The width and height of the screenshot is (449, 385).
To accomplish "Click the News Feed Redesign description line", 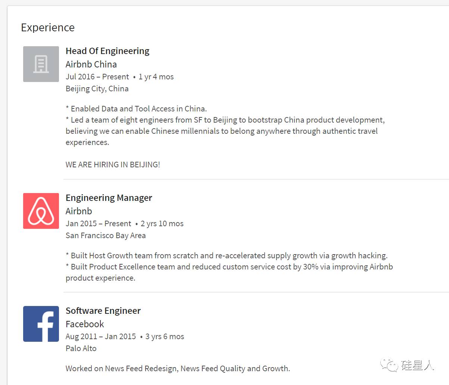I will point(178,369).
